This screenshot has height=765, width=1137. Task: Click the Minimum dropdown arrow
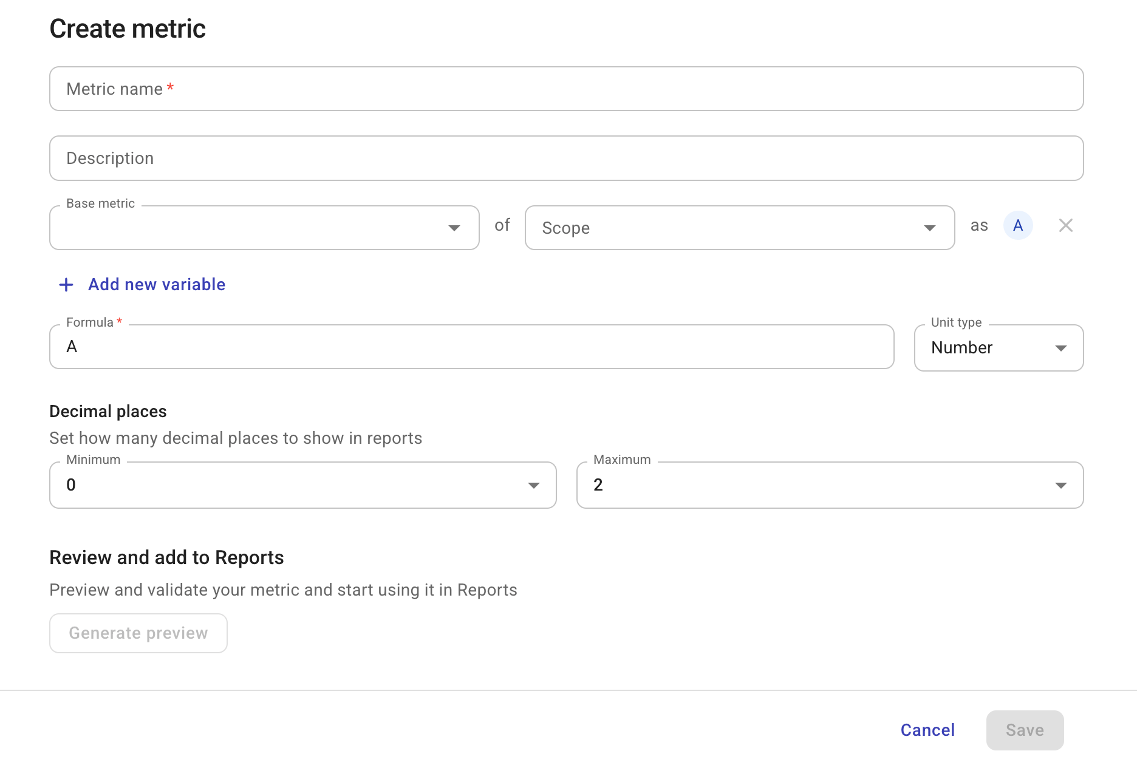pos(533,485)
